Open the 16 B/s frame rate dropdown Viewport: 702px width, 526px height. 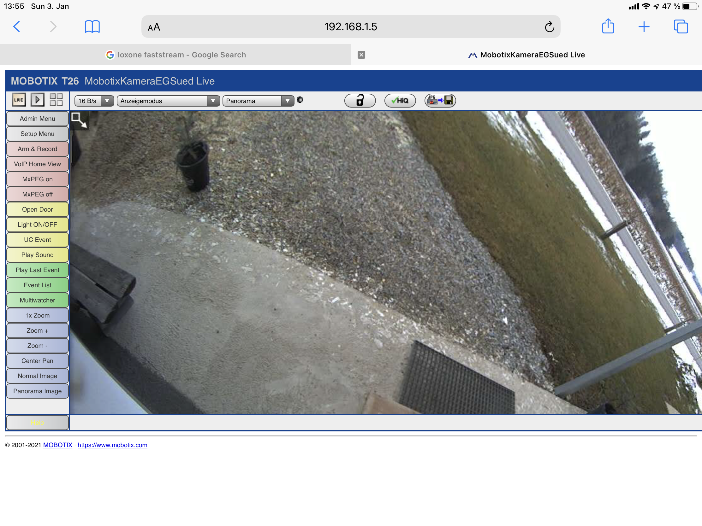[x=94, y=101]
